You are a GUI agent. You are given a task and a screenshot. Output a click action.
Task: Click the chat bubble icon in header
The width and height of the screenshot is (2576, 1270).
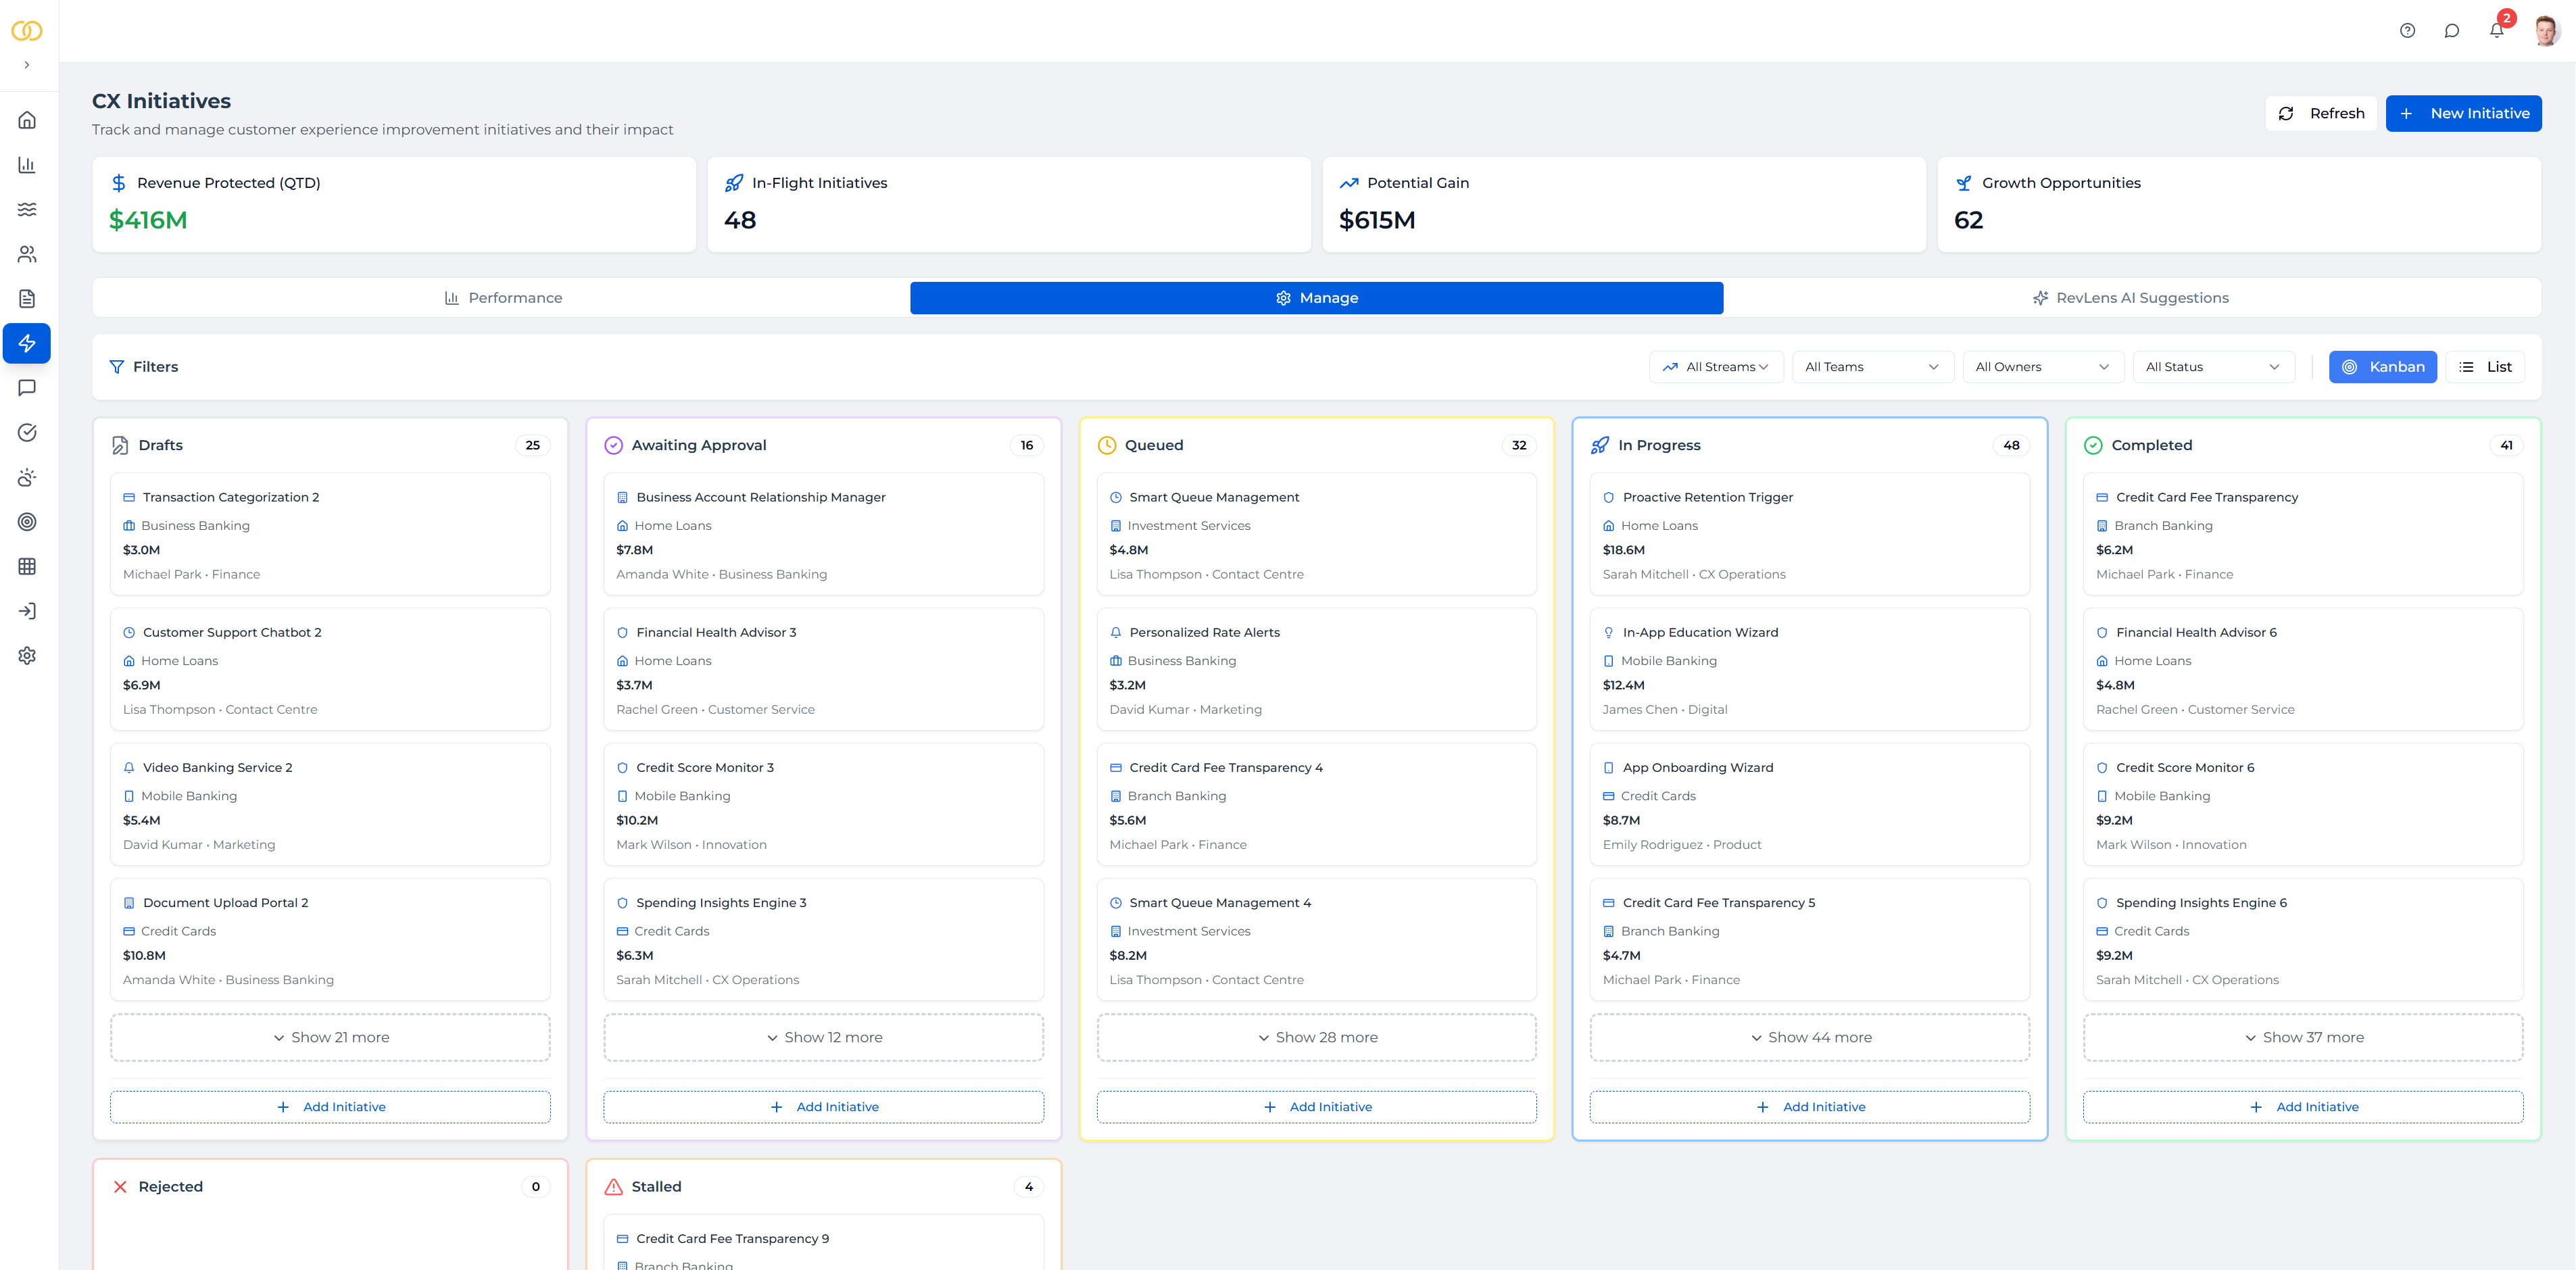tap(2451, 30)
